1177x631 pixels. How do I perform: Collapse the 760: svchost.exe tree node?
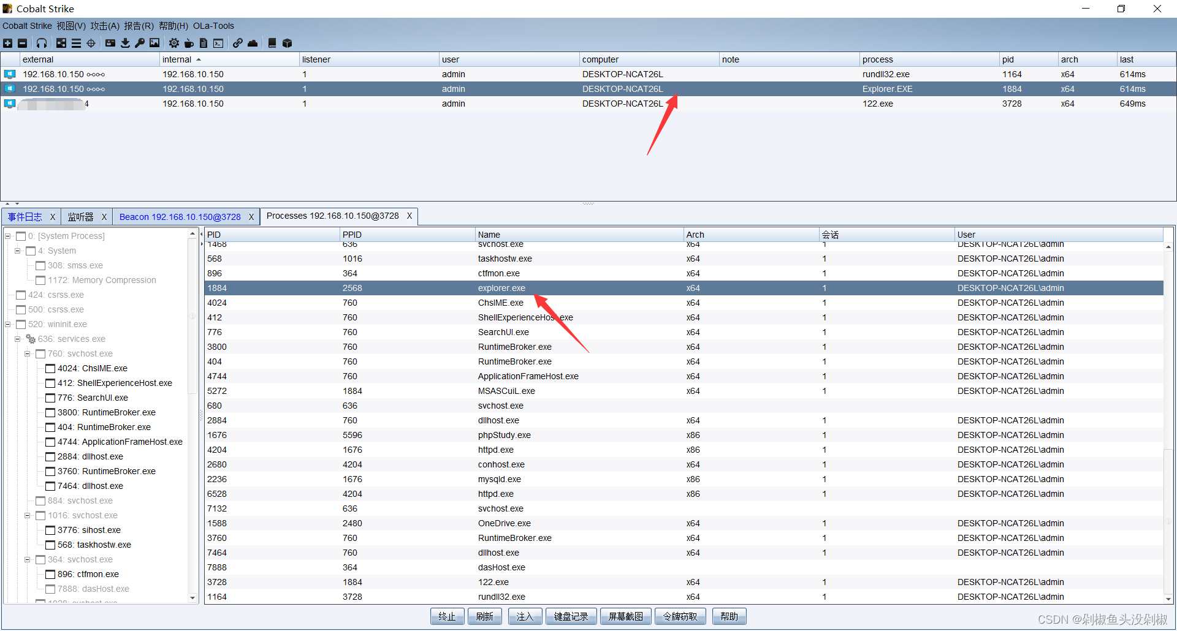coord(28,353)
